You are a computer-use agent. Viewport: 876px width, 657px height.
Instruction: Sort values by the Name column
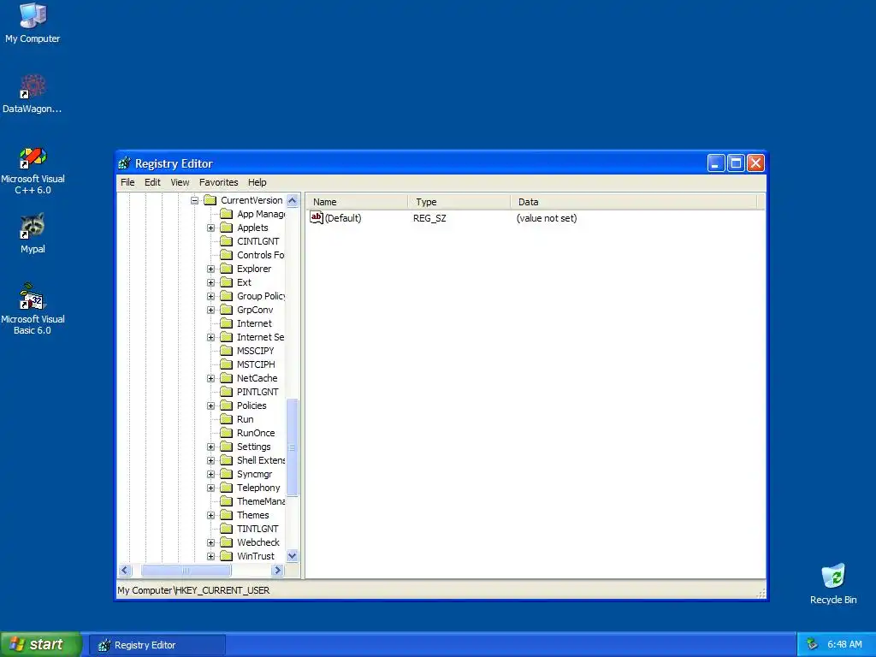click(x=358, y=202)
